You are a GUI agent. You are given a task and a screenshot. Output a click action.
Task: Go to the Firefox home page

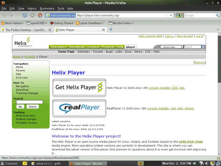(40, 15)
